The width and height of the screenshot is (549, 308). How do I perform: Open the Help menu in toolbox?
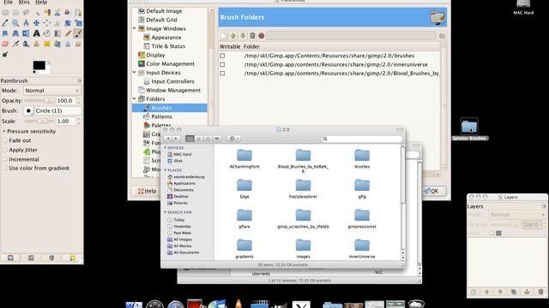[x=41, y=2]
